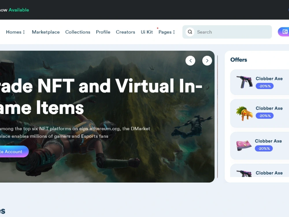View the Creators page
This screenshot has width=289, height=217.
(x=125, y=32)
